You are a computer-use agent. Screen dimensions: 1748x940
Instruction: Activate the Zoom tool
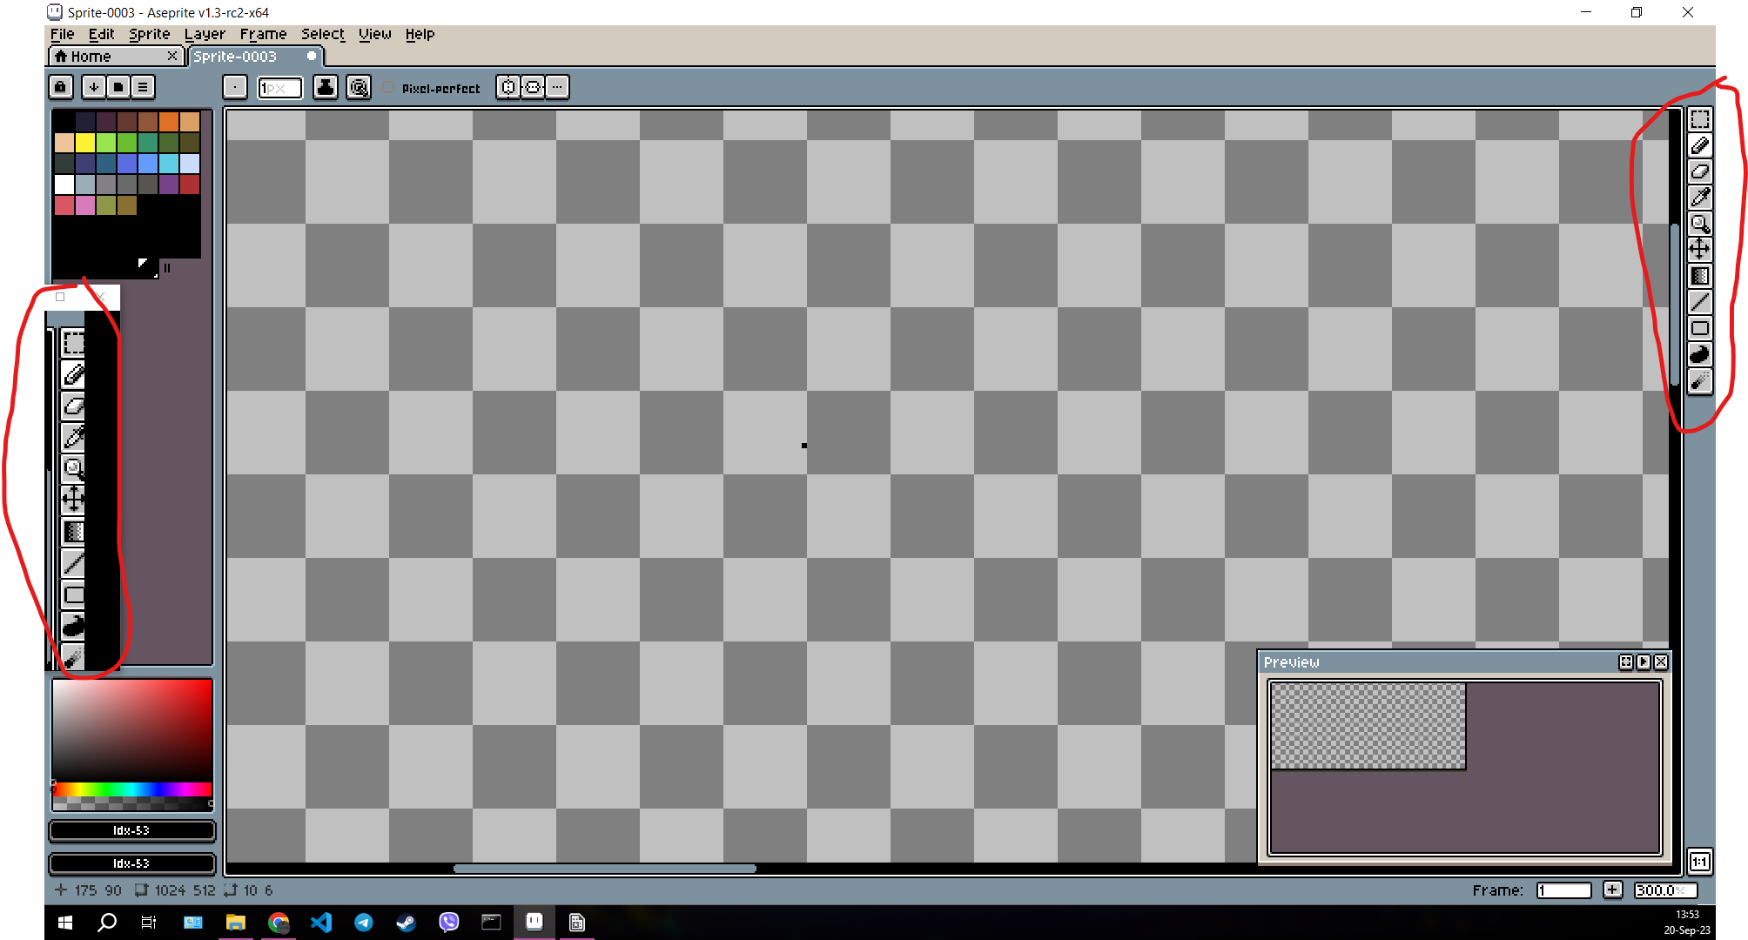coord(1700,224)
